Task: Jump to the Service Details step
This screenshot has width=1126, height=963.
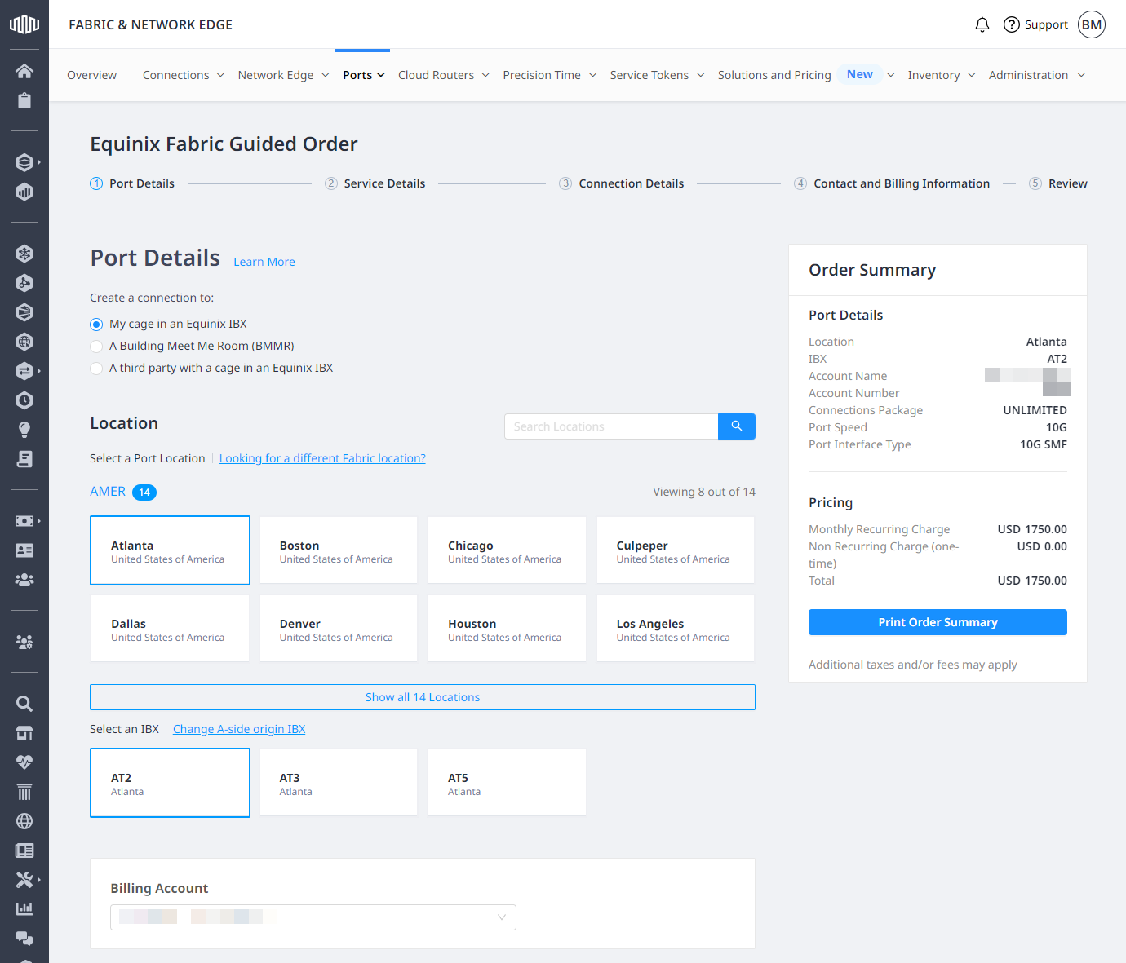Action: pos(375,183)
